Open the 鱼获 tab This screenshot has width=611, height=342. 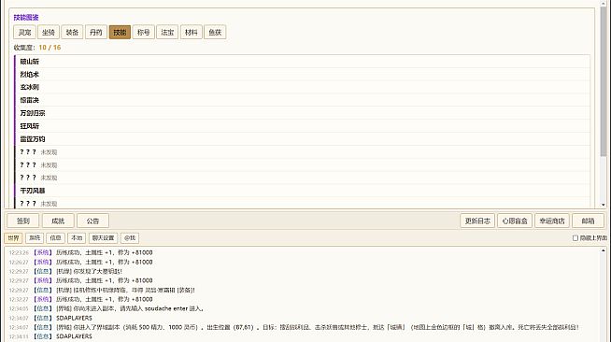point(215,33)
